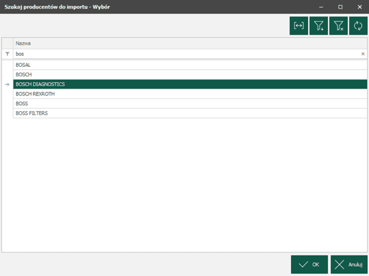Select the BOSCH DIAGNOSTICS row
This screenshot has width=369, height=276.
(190, 84)
